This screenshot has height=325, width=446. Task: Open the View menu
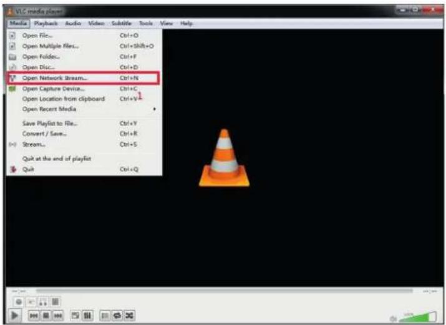[167, 23]
